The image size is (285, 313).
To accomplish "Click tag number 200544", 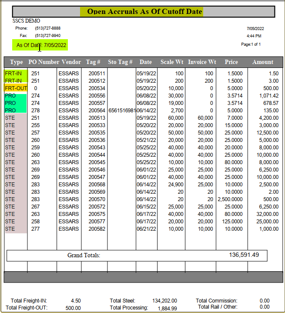I will (97, 155).
